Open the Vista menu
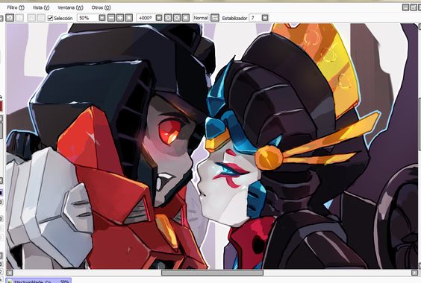This screenshot has width=421, height=283. (41, 7)
